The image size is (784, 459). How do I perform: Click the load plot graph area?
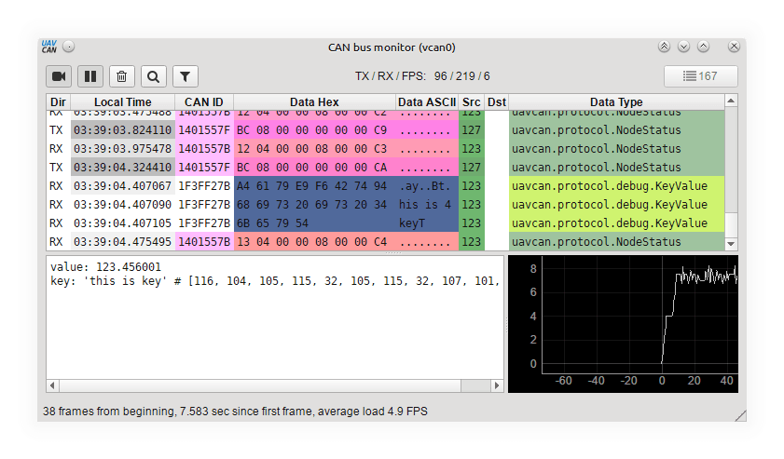click(x=623, y=324)
